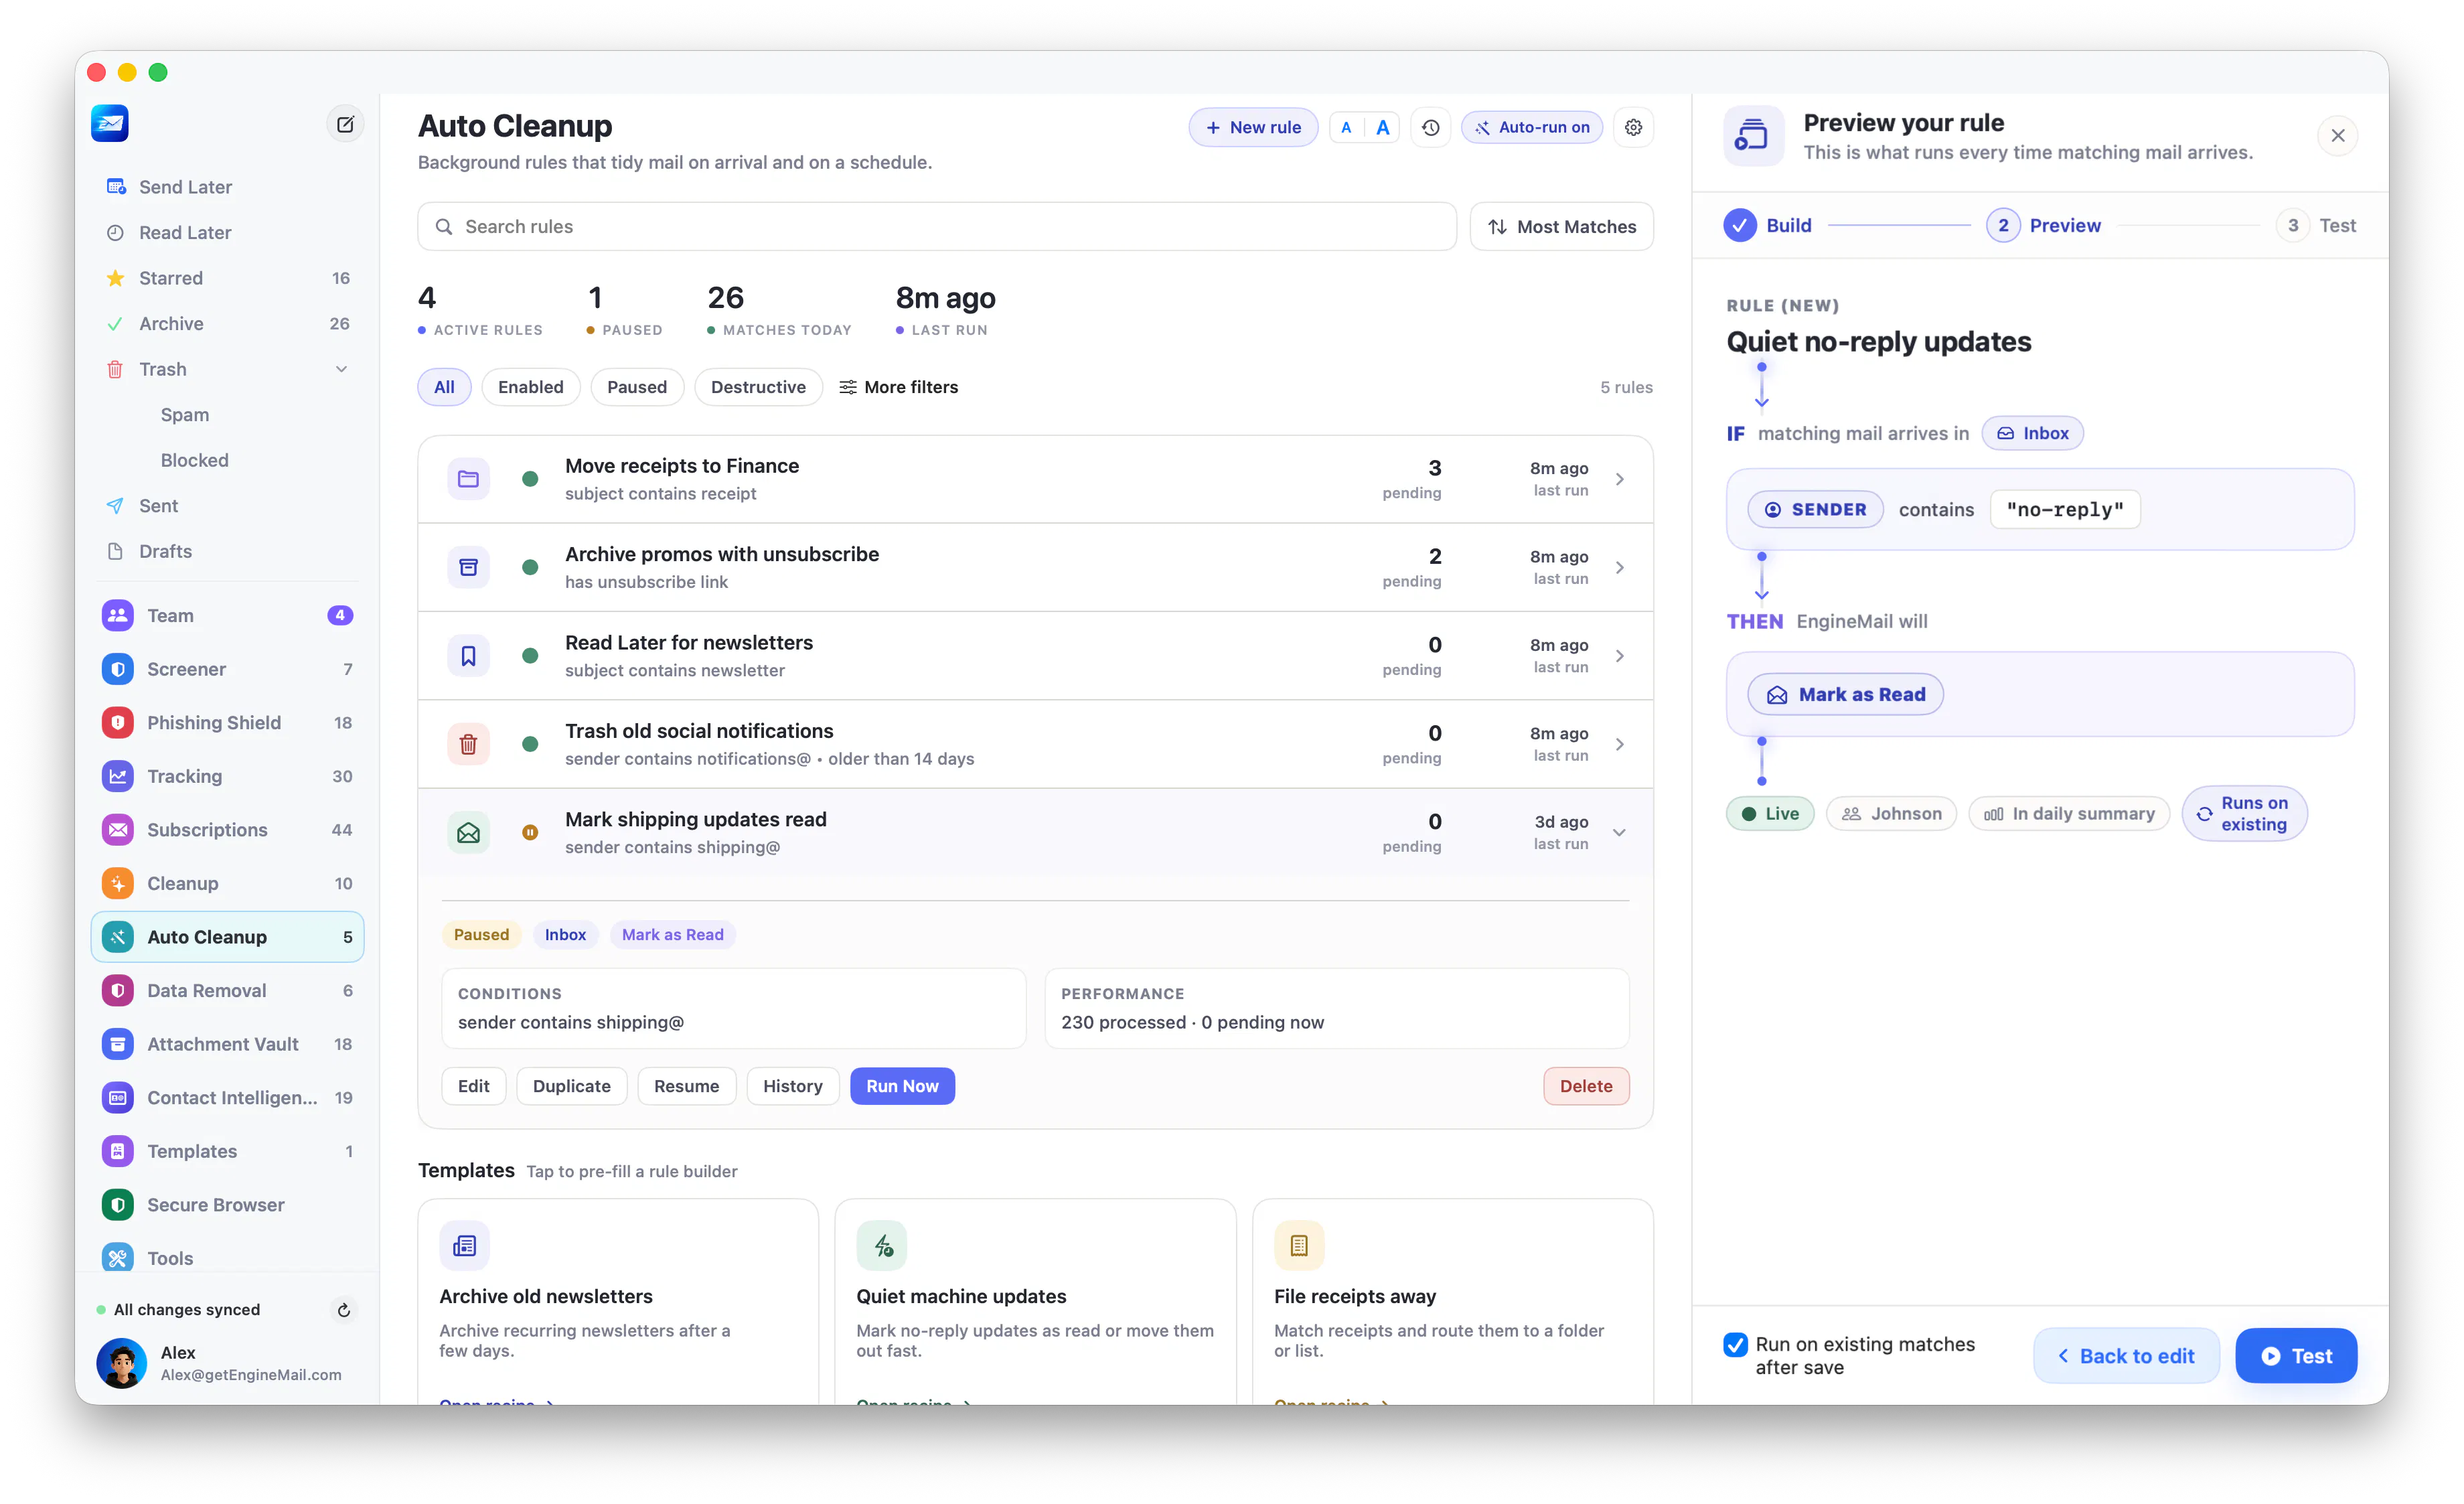The image size is (2464, 1504).
Task: Open Tracking section in sidebar
Action: [x=227, y=777]
